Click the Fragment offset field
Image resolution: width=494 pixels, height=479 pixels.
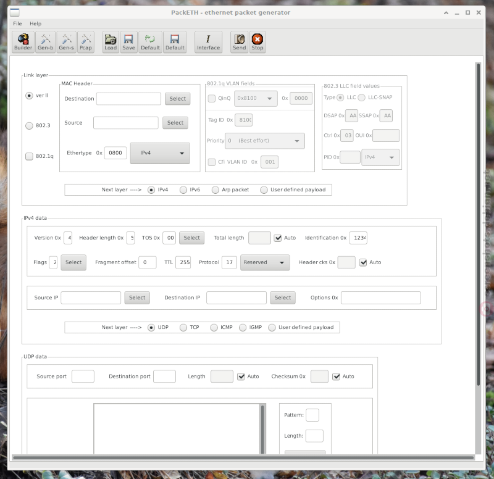click(x=148, y=262)
